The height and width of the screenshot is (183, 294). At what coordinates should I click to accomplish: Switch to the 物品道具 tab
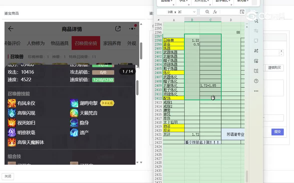coord(60,43)
